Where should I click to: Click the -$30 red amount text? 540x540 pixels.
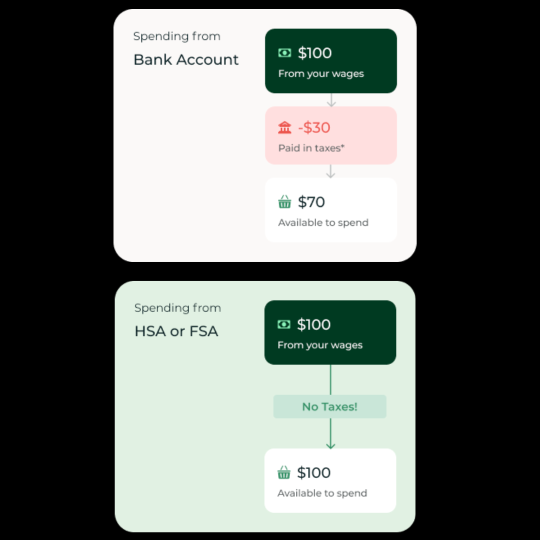314,127
